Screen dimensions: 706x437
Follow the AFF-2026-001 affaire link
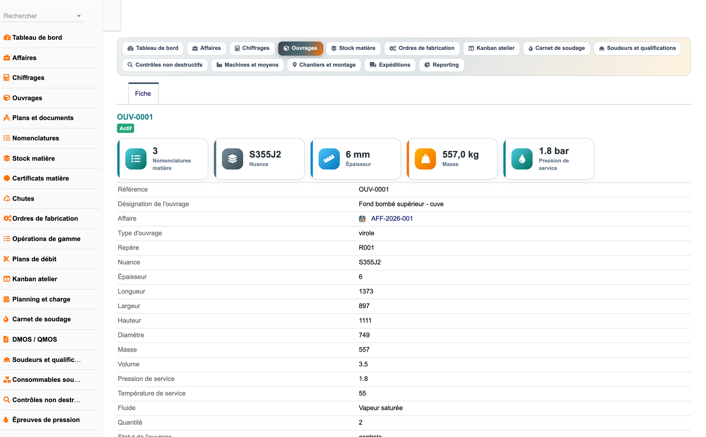point(392,218)
